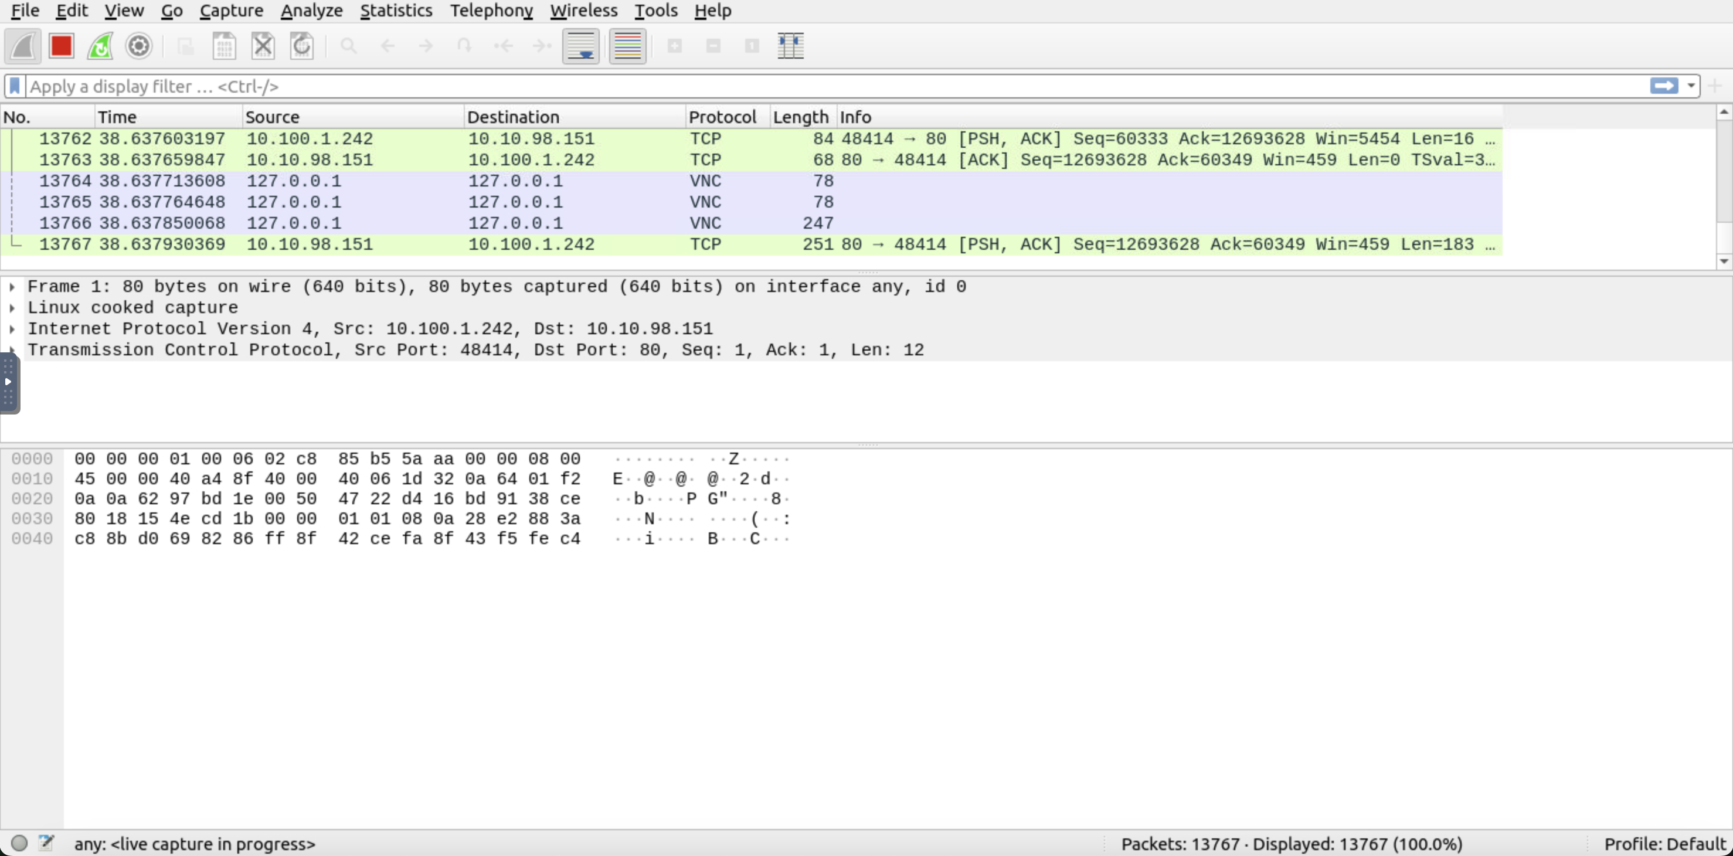
Task: Open the filter history dropdown arrow
Action: [x=1691, y=86]
